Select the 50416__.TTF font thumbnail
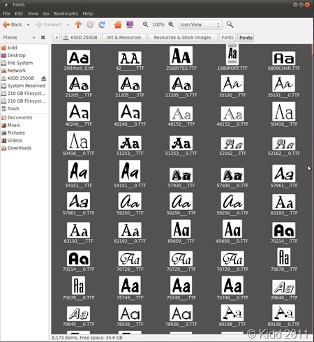This screenshot has width=314, height=342. point(284,112)
